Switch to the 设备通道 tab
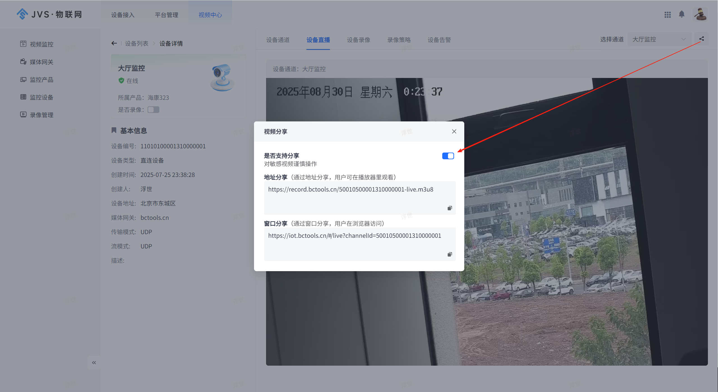 278,40
